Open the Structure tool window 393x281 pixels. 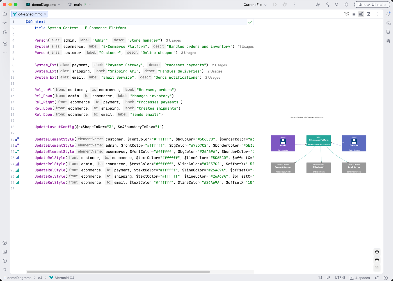pos(4,44)
